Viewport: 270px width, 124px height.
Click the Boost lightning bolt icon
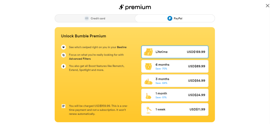click(x=64, y=66)
